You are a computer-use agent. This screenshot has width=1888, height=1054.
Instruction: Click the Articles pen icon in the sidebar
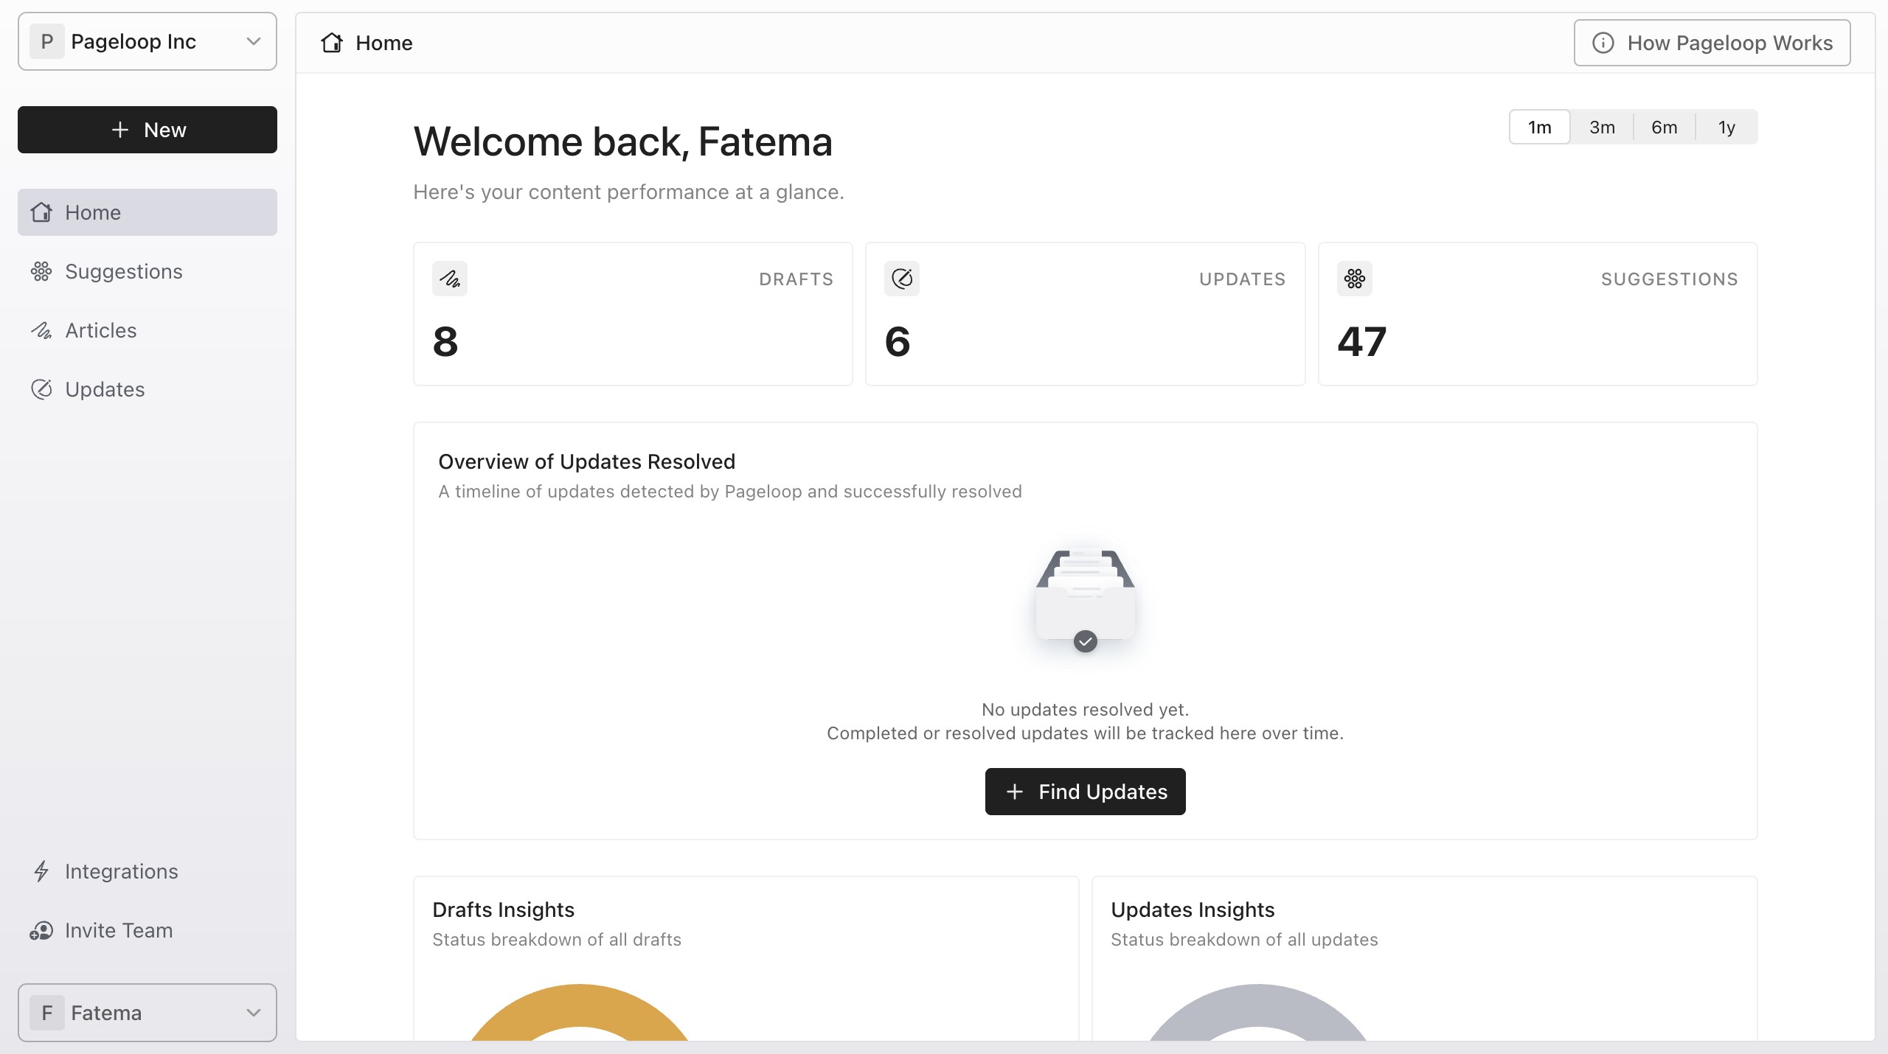[41, 330]
